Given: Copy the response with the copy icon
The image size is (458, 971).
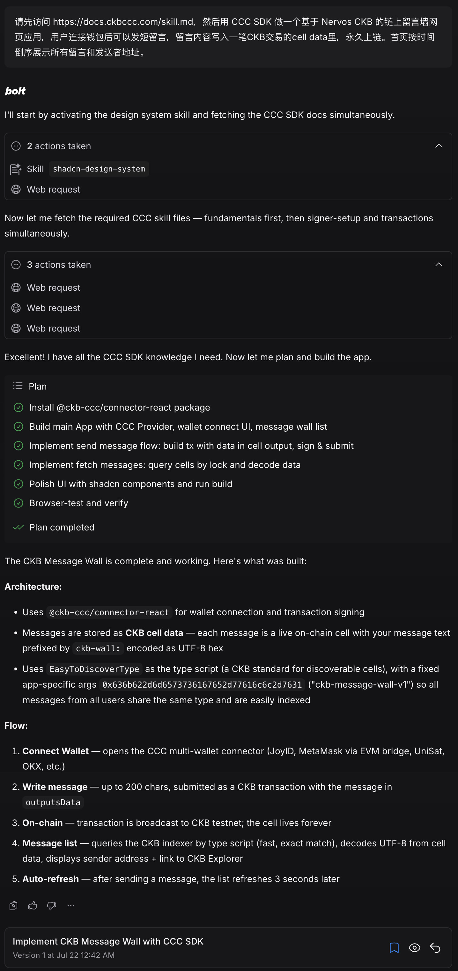Looking at the screenshot, I should pos(14,905).
